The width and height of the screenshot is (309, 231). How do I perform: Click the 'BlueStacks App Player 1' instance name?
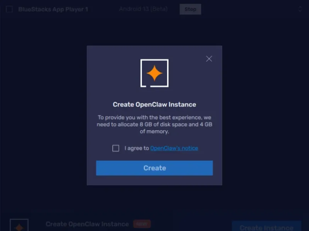tap(53, 9)
